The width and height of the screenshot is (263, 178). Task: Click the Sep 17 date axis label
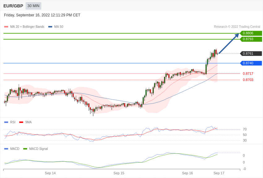point(219,173)
